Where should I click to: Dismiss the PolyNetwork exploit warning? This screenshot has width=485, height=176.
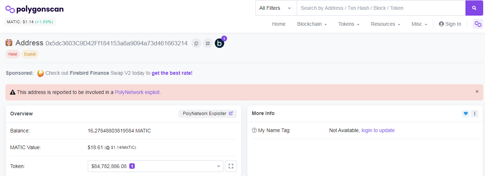pyautogui.click(x=477, y=91)
